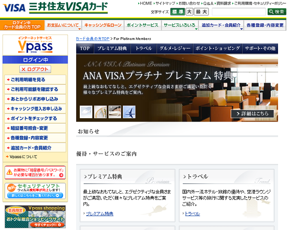The width and height of the screenshot is (287, 230).
Task: Select the プレミアム特典 tab
Action: coord(112,49)
